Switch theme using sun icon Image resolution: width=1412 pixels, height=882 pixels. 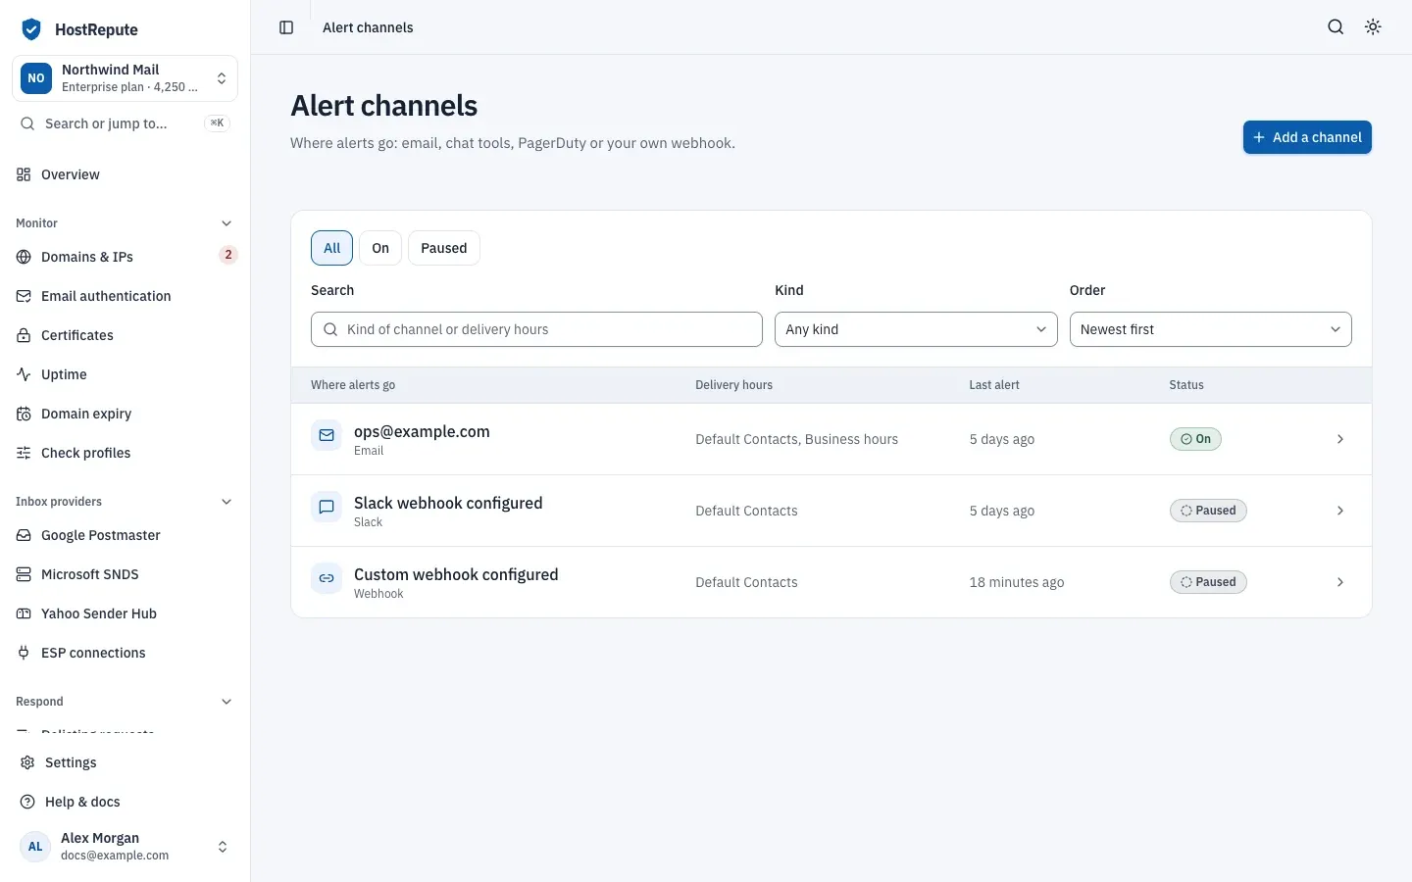pyautogui.click(x=1373, y=27)
